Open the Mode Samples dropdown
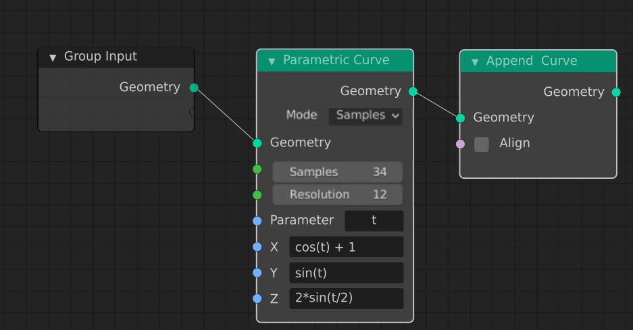The width and height of the screenshot is (633, 330). coord(365,116)
